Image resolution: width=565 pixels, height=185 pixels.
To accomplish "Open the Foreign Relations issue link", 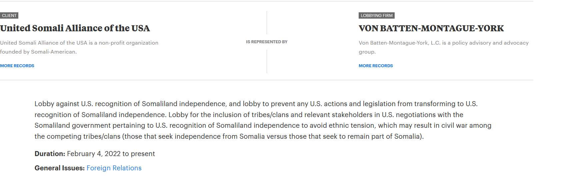I will [x=114, y=168].
